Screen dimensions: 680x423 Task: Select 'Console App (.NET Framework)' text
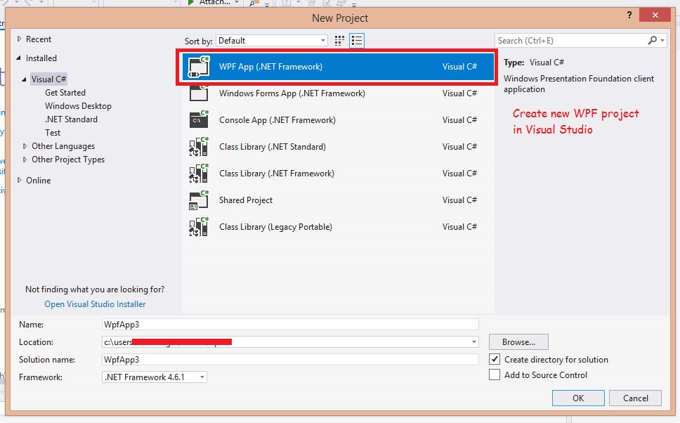[x=277, y=120]
